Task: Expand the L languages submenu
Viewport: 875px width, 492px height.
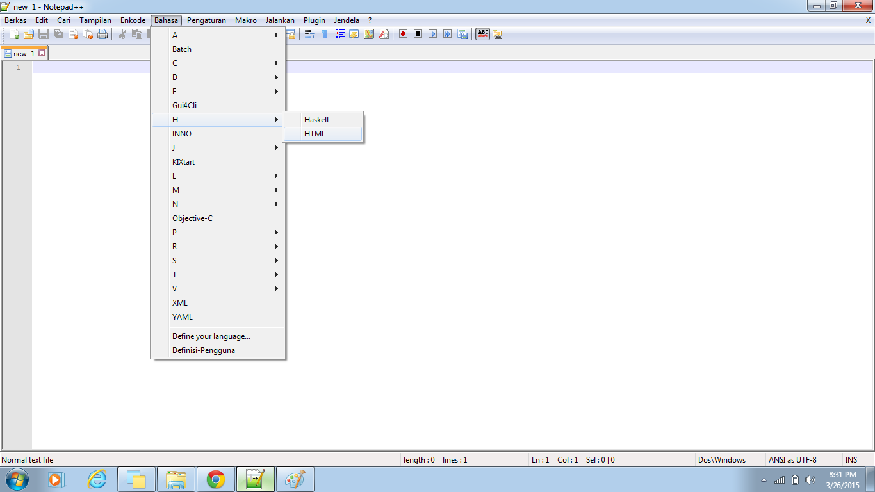Action: click(218, 176)
